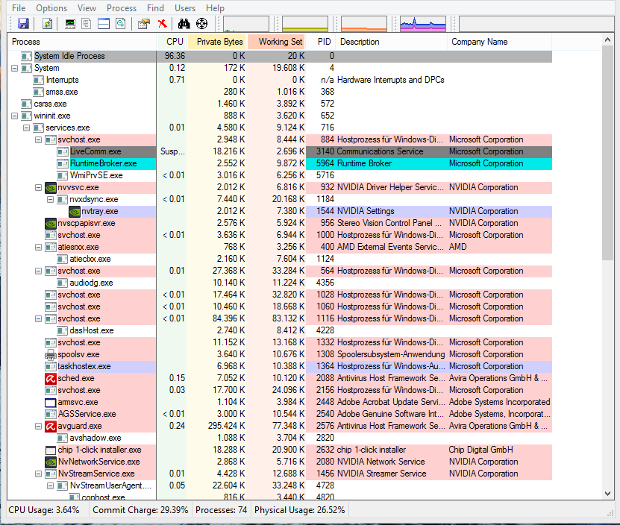620x525 pixels.
Task: Collapse the NvStreamUserAgent tree node
Action: click(x=50, y=485)
